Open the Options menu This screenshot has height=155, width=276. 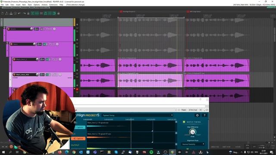(37, 5)
